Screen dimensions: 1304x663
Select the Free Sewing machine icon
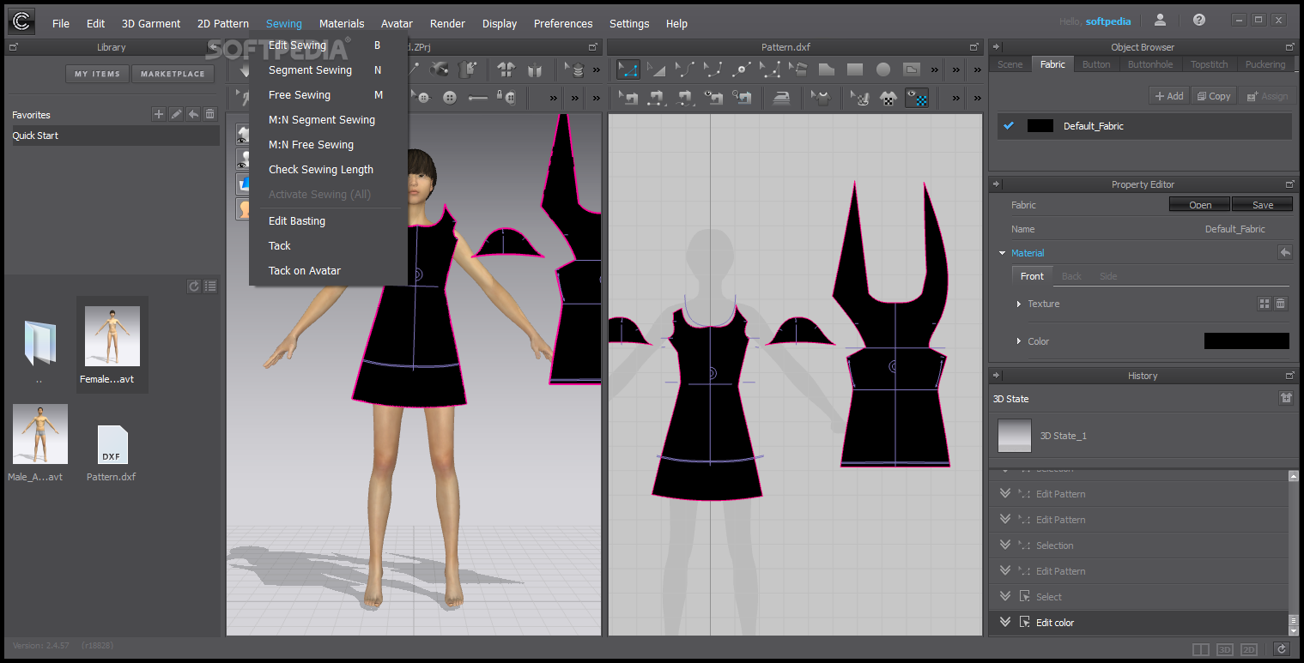pos(686,97)
